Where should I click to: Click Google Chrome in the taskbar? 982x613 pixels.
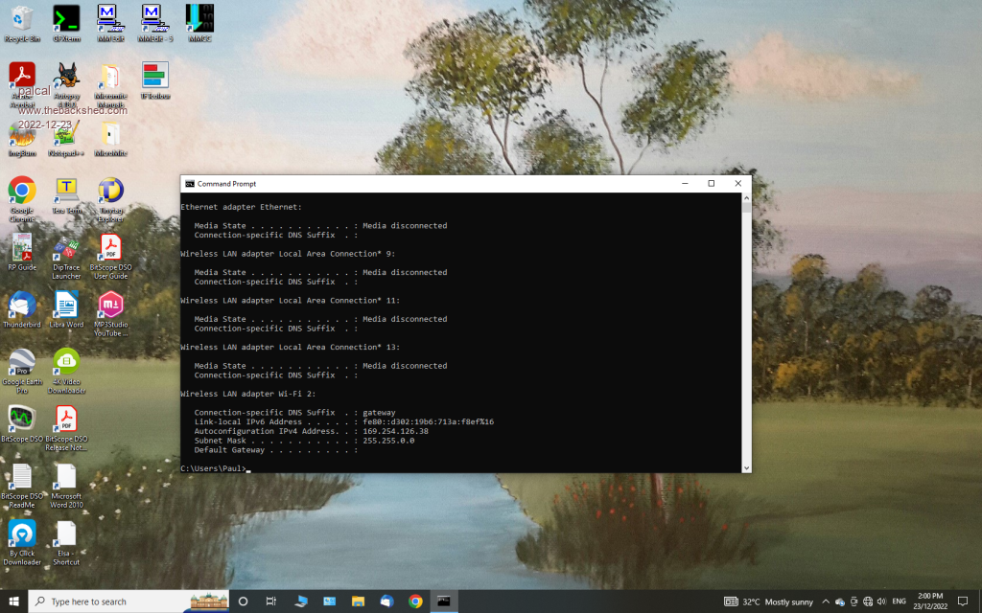[x=415, y=602]
